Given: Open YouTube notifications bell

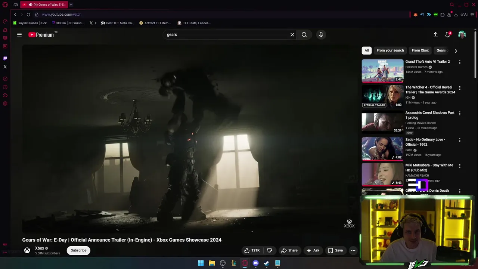Looking at the screenshot, I should 448,35.
